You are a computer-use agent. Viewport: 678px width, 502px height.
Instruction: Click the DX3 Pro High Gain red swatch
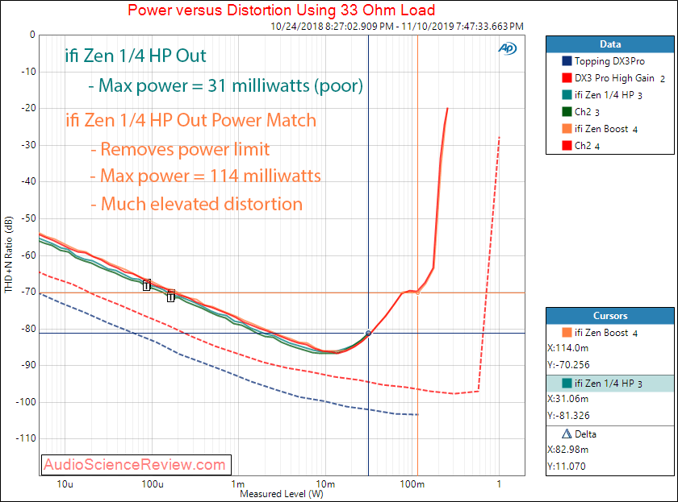click(x=567, y=77)
